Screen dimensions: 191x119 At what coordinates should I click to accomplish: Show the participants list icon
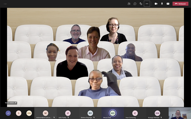coord(129,4)
